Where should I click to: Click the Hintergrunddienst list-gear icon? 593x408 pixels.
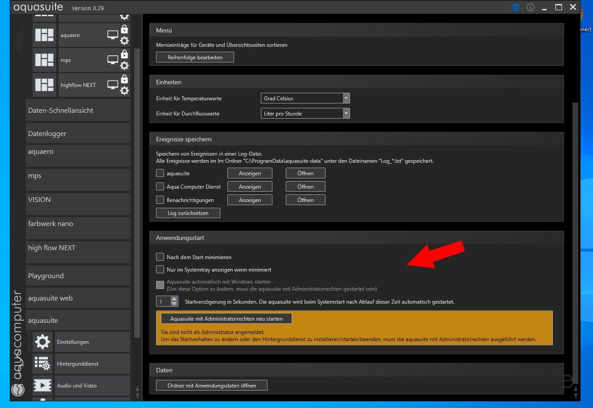[42, 364]
